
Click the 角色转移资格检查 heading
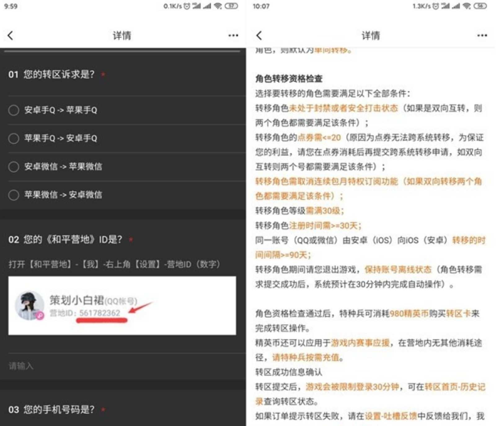point(289,79)
